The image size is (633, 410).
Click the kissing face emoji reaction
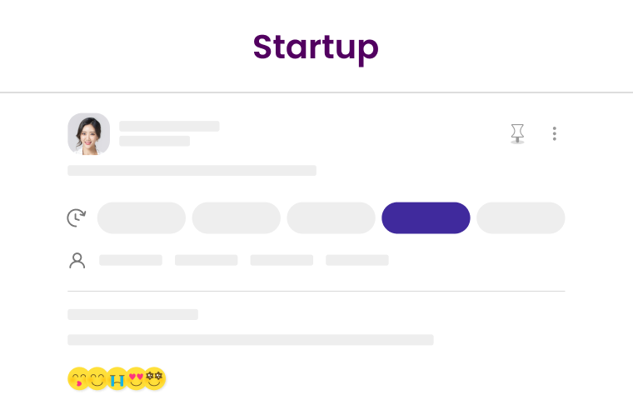[x=77, y=378]
